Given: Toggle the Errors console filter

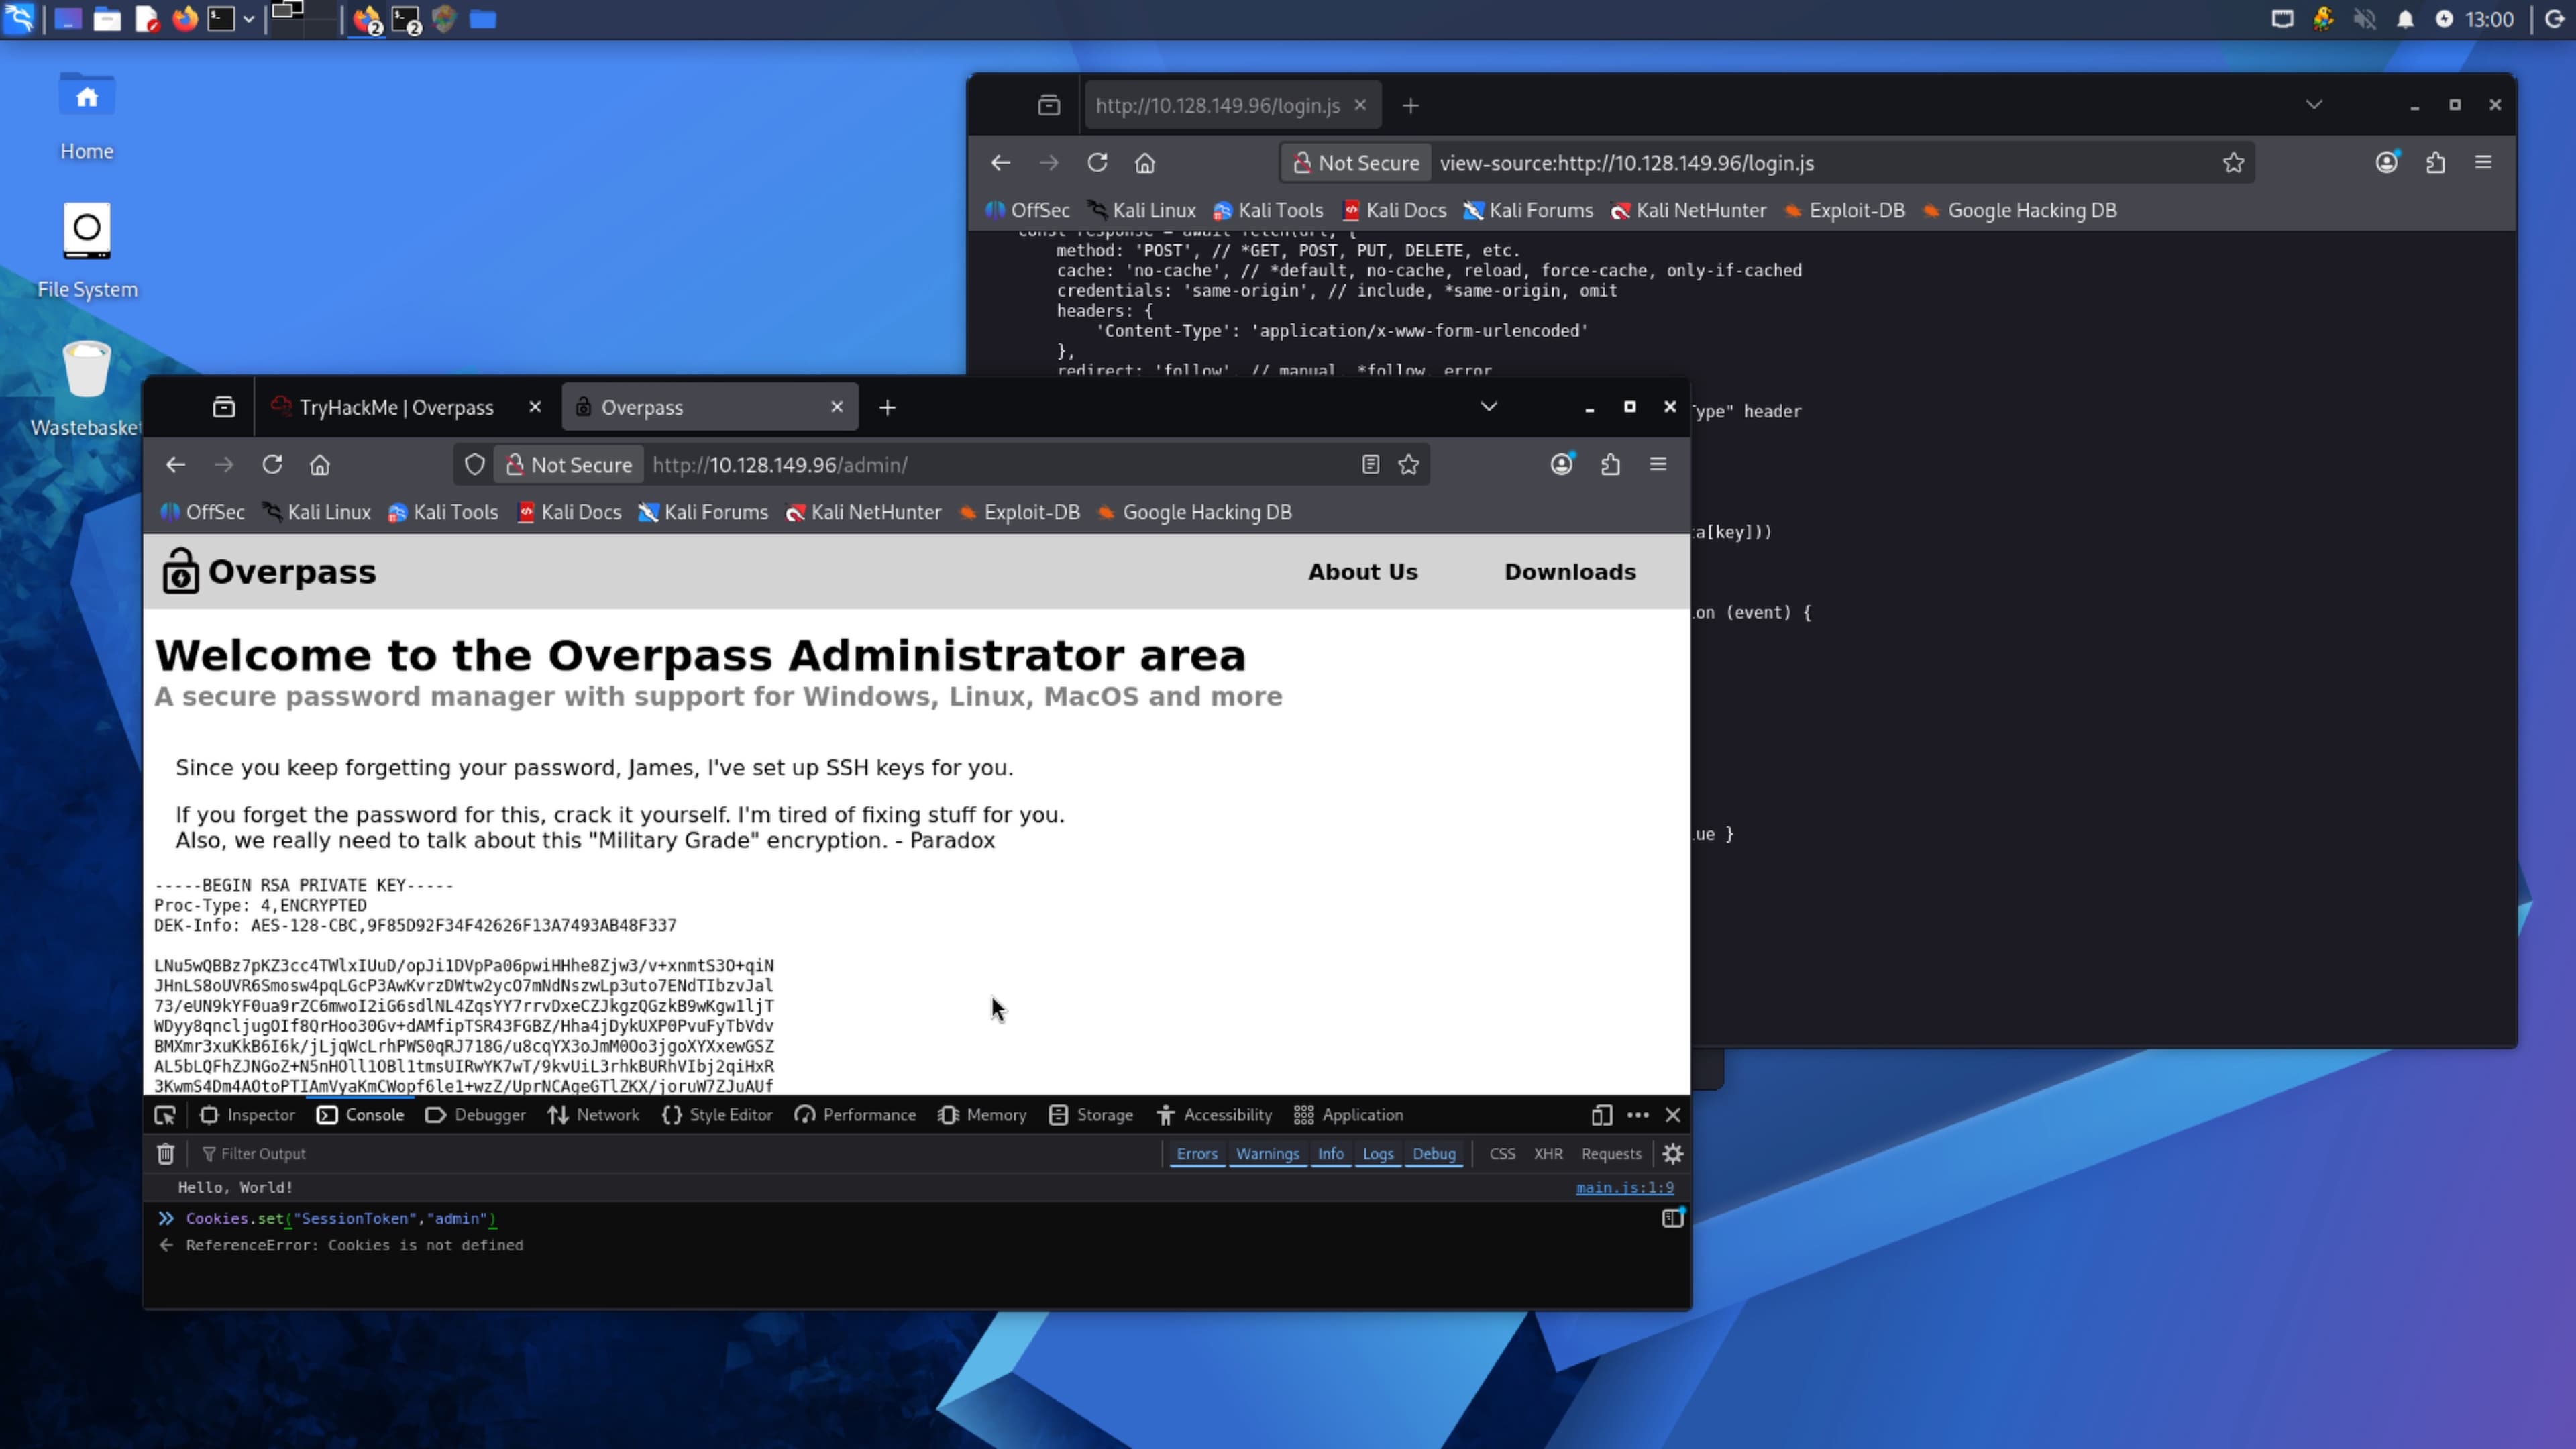Looking at the screenshot, I should point(1197,1154).
